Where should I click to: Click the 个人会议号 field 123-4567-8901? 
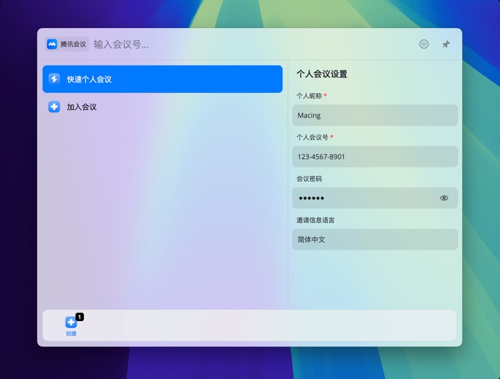[x=374, y=156]
